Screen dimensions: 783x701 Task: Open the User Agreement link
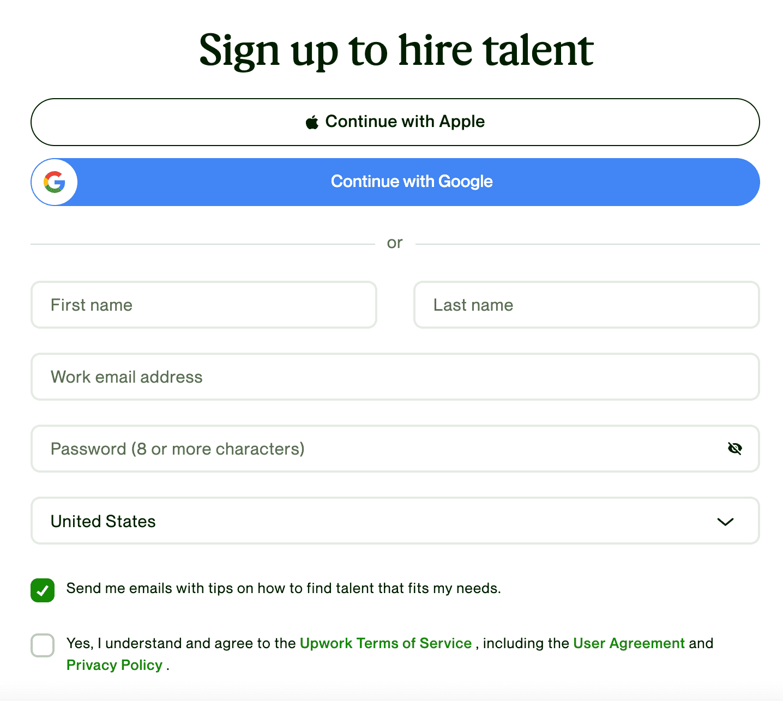coord(629,643)
